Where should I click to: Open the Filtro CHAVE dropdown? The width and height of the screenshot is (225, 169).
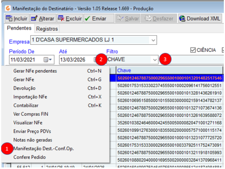pos(155,60)
